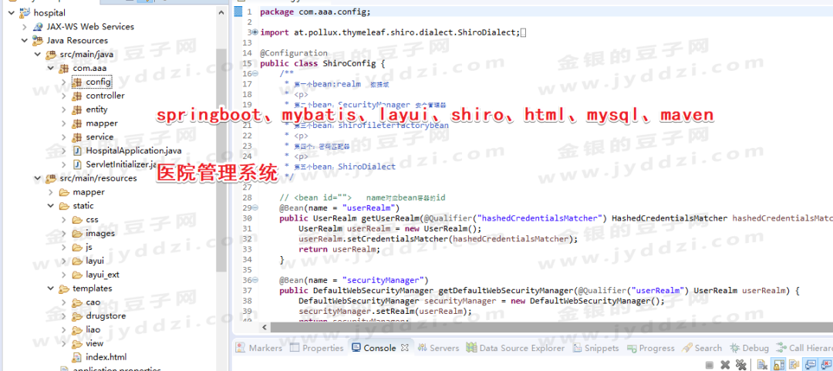The image size is (833, 371).
Task: Open the Data Source Explorer tab
Action: point(515,348)
